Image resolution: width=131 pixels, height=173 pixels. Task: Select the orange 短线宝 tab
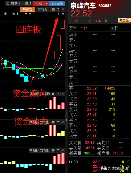click(28, 9)
